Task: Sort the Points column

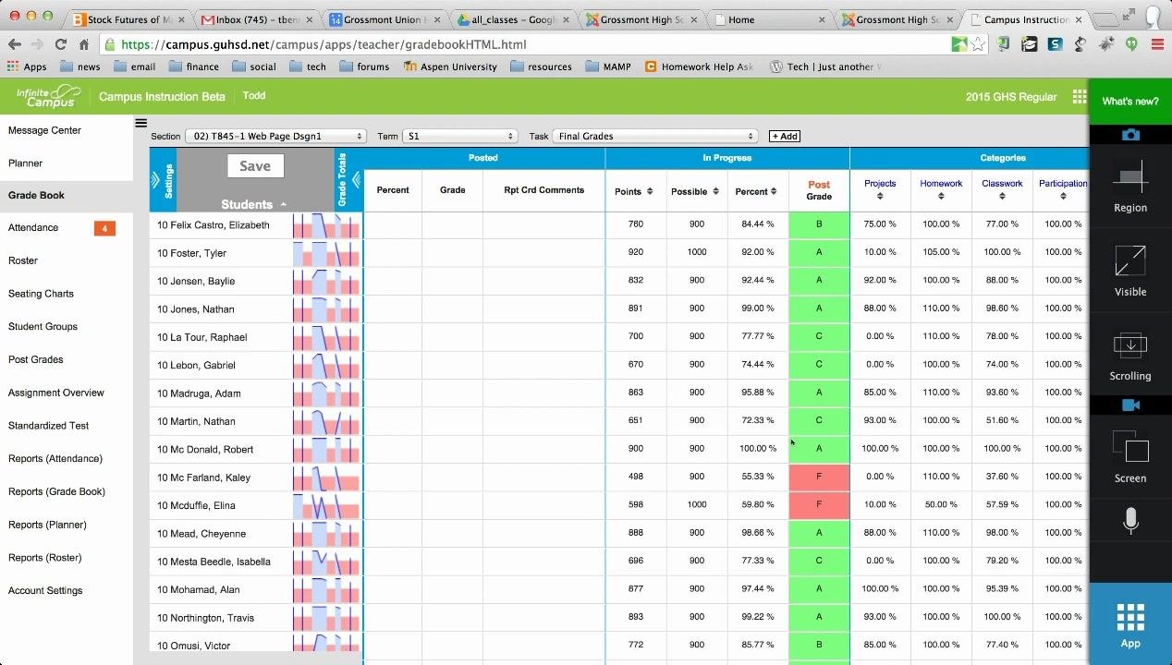Action: (650, 191)
